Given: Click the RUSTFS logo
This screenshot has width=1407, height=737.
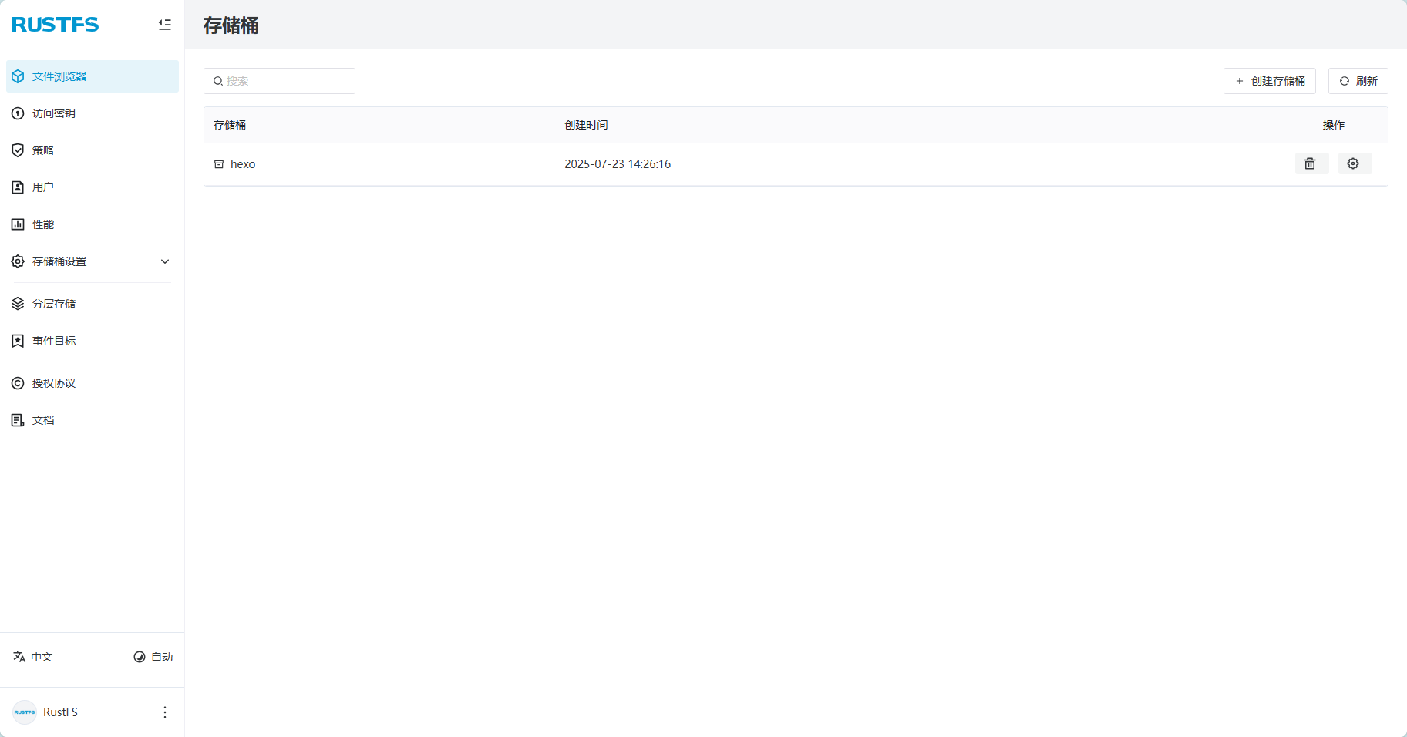Looking at the screenshot, I should click(x=56, y=25).
